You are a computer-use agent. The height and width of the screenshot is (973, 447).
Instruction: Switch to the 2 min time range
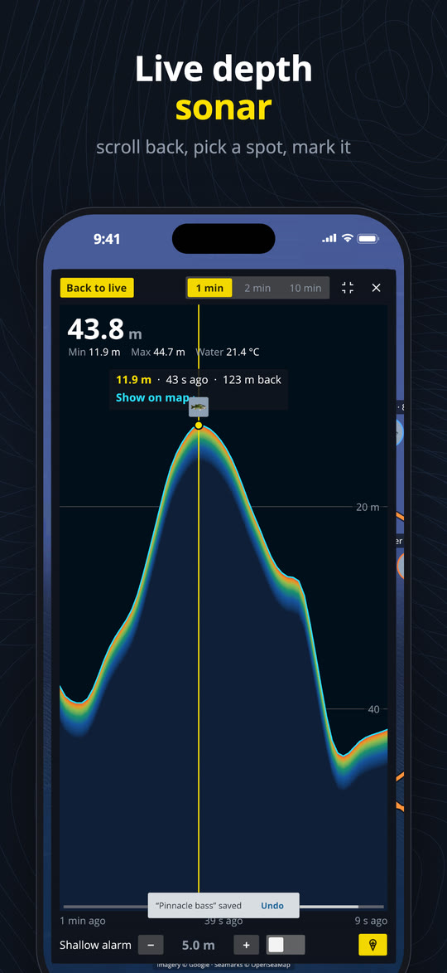tap(257, 288)
